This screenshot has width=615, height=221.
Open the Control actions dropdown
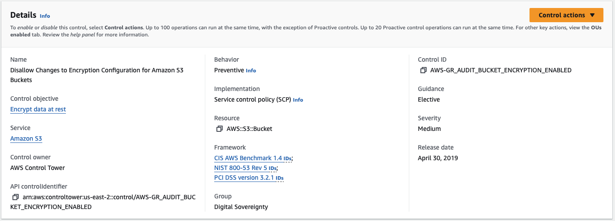[x=566, y=15]
